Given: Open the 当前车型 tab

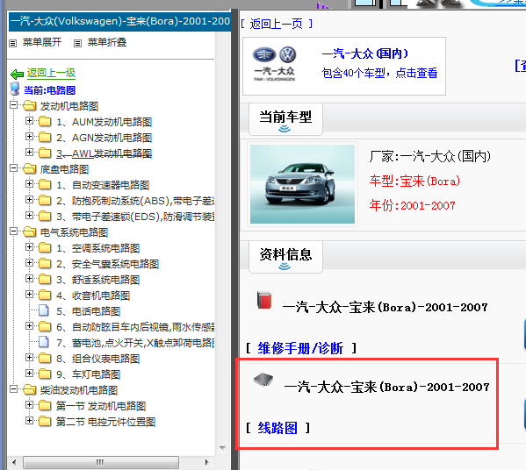Looking at the screenshot, I should click(x=285, y=119).
